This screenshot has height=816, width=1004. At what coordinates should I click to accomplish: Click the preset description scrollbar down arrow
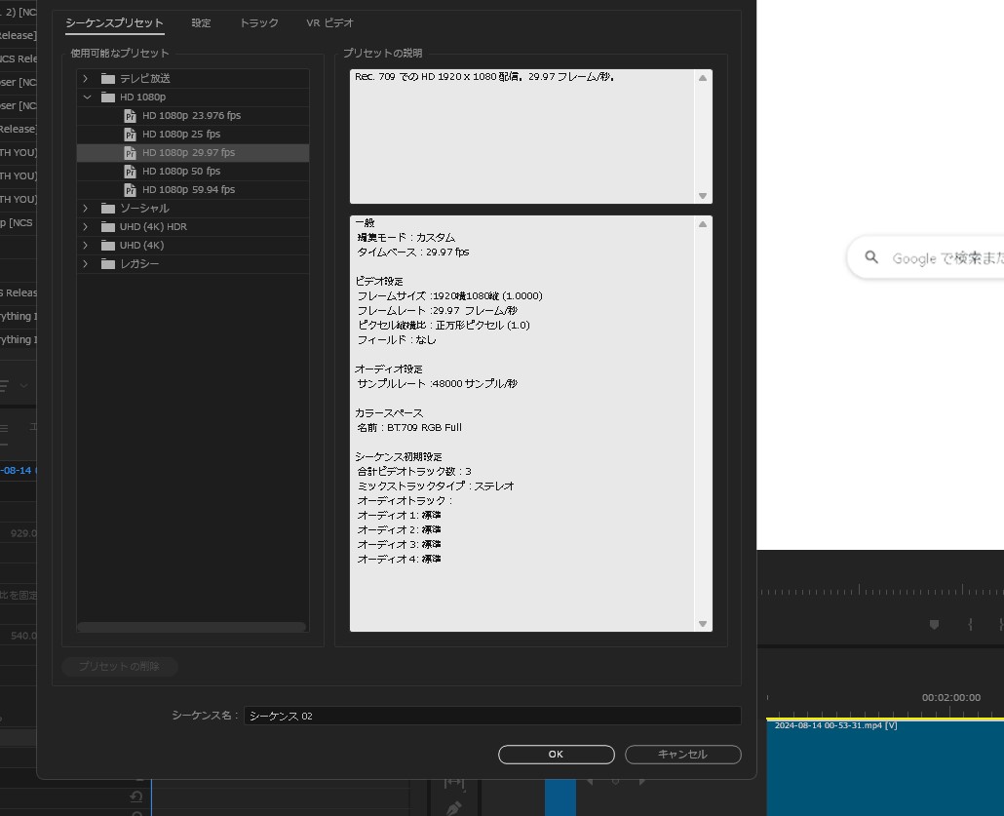pyautogui.click(x=702, y=195)
